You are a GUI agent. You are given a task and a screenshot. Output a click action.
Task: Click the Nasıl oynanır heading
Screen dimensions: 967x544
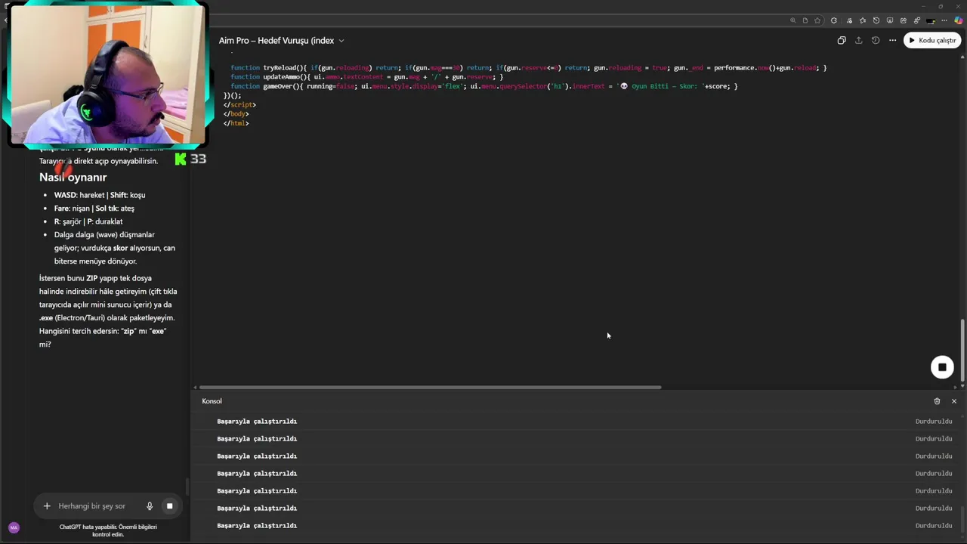click(x=73, y=177)
